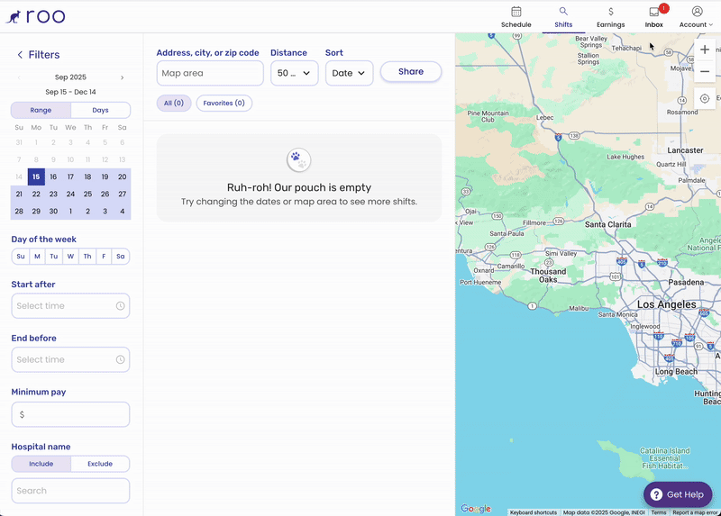
Task: Click the Sep 2025 month label
Action: coord(70,77)
